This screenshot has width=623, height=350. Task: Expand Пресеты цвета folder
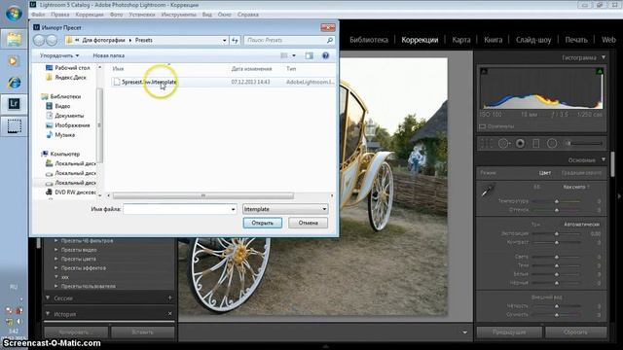(x=56, y=259)
